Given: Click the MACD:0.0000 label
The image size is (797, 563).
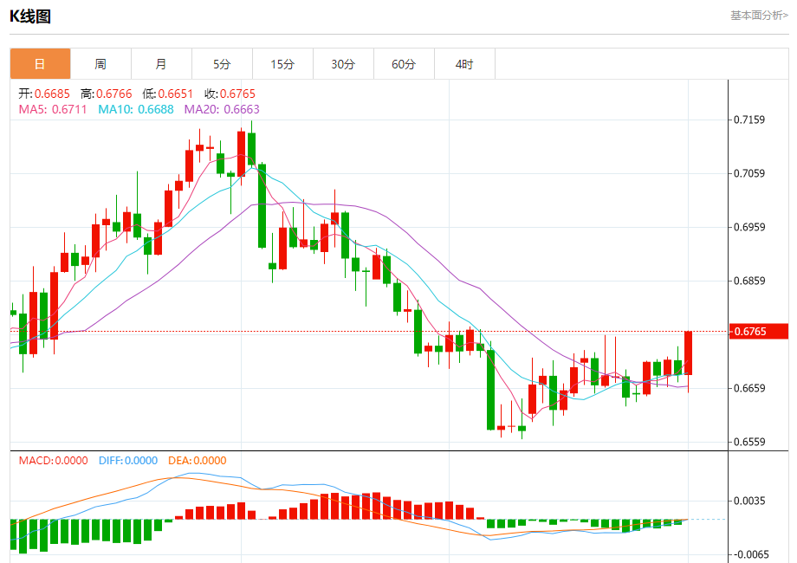Looking at the screenshot, I should coord(54,460).
